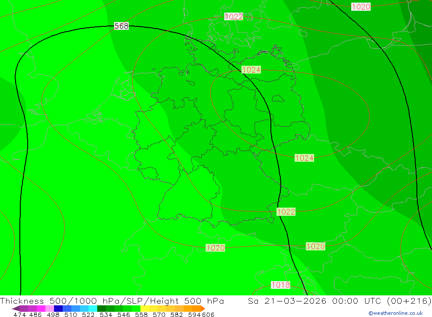Screen dimensions: 432x317
Task: Click the 510 legend value
Action: click(x=70, y=315)
